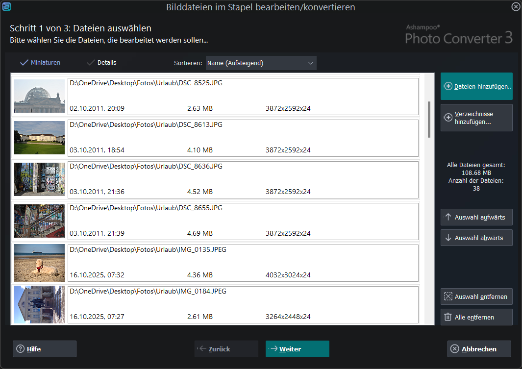Click the plus icon on Dateien hinzufügen

tap(448, 86)
